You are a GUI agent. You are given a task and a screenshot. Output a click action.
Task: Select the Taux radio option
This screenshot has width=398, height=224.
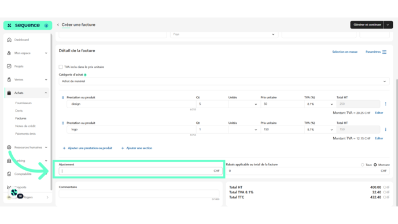[x=363, y=165]
